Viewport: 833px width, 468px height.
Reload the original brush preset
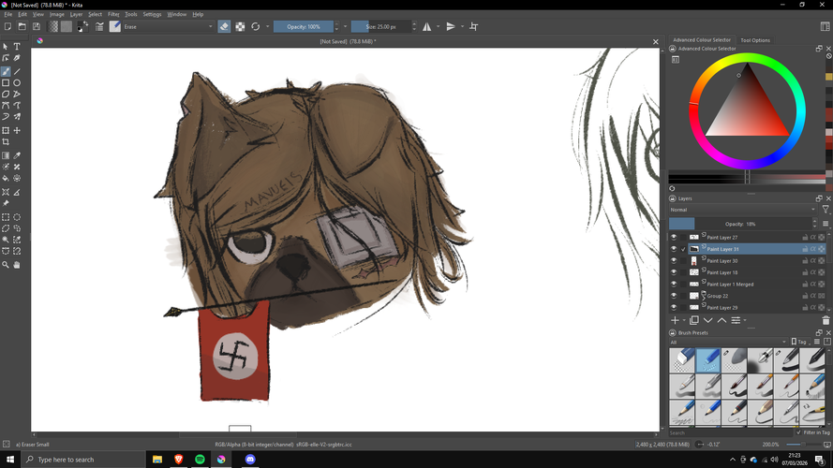point(256,26)
